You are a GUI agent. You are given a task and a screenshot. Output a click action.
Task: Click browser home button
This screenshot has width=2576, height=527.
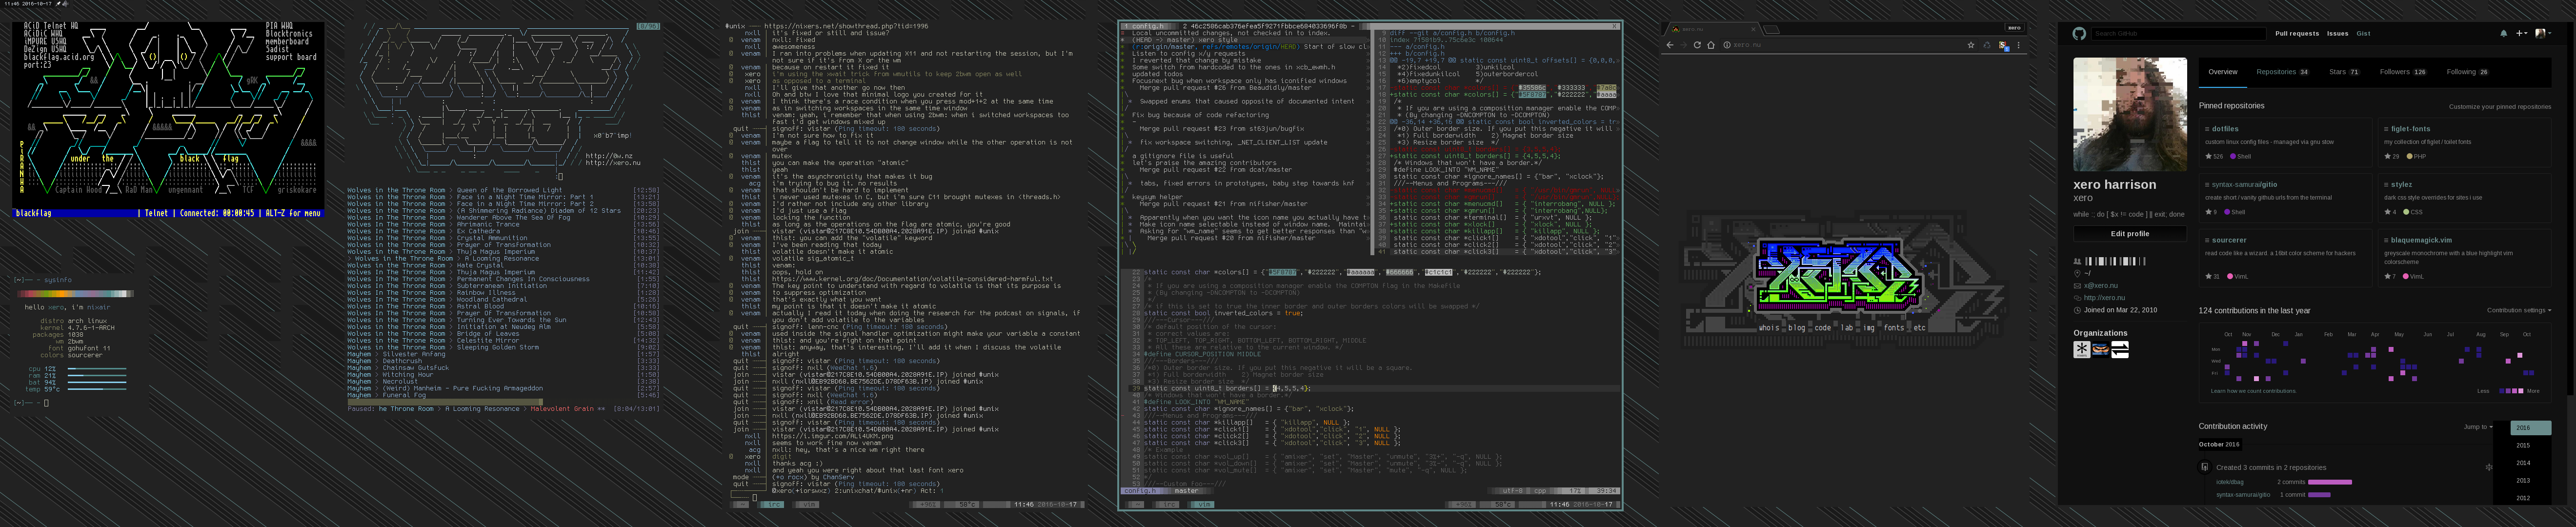pos(1711,45)
